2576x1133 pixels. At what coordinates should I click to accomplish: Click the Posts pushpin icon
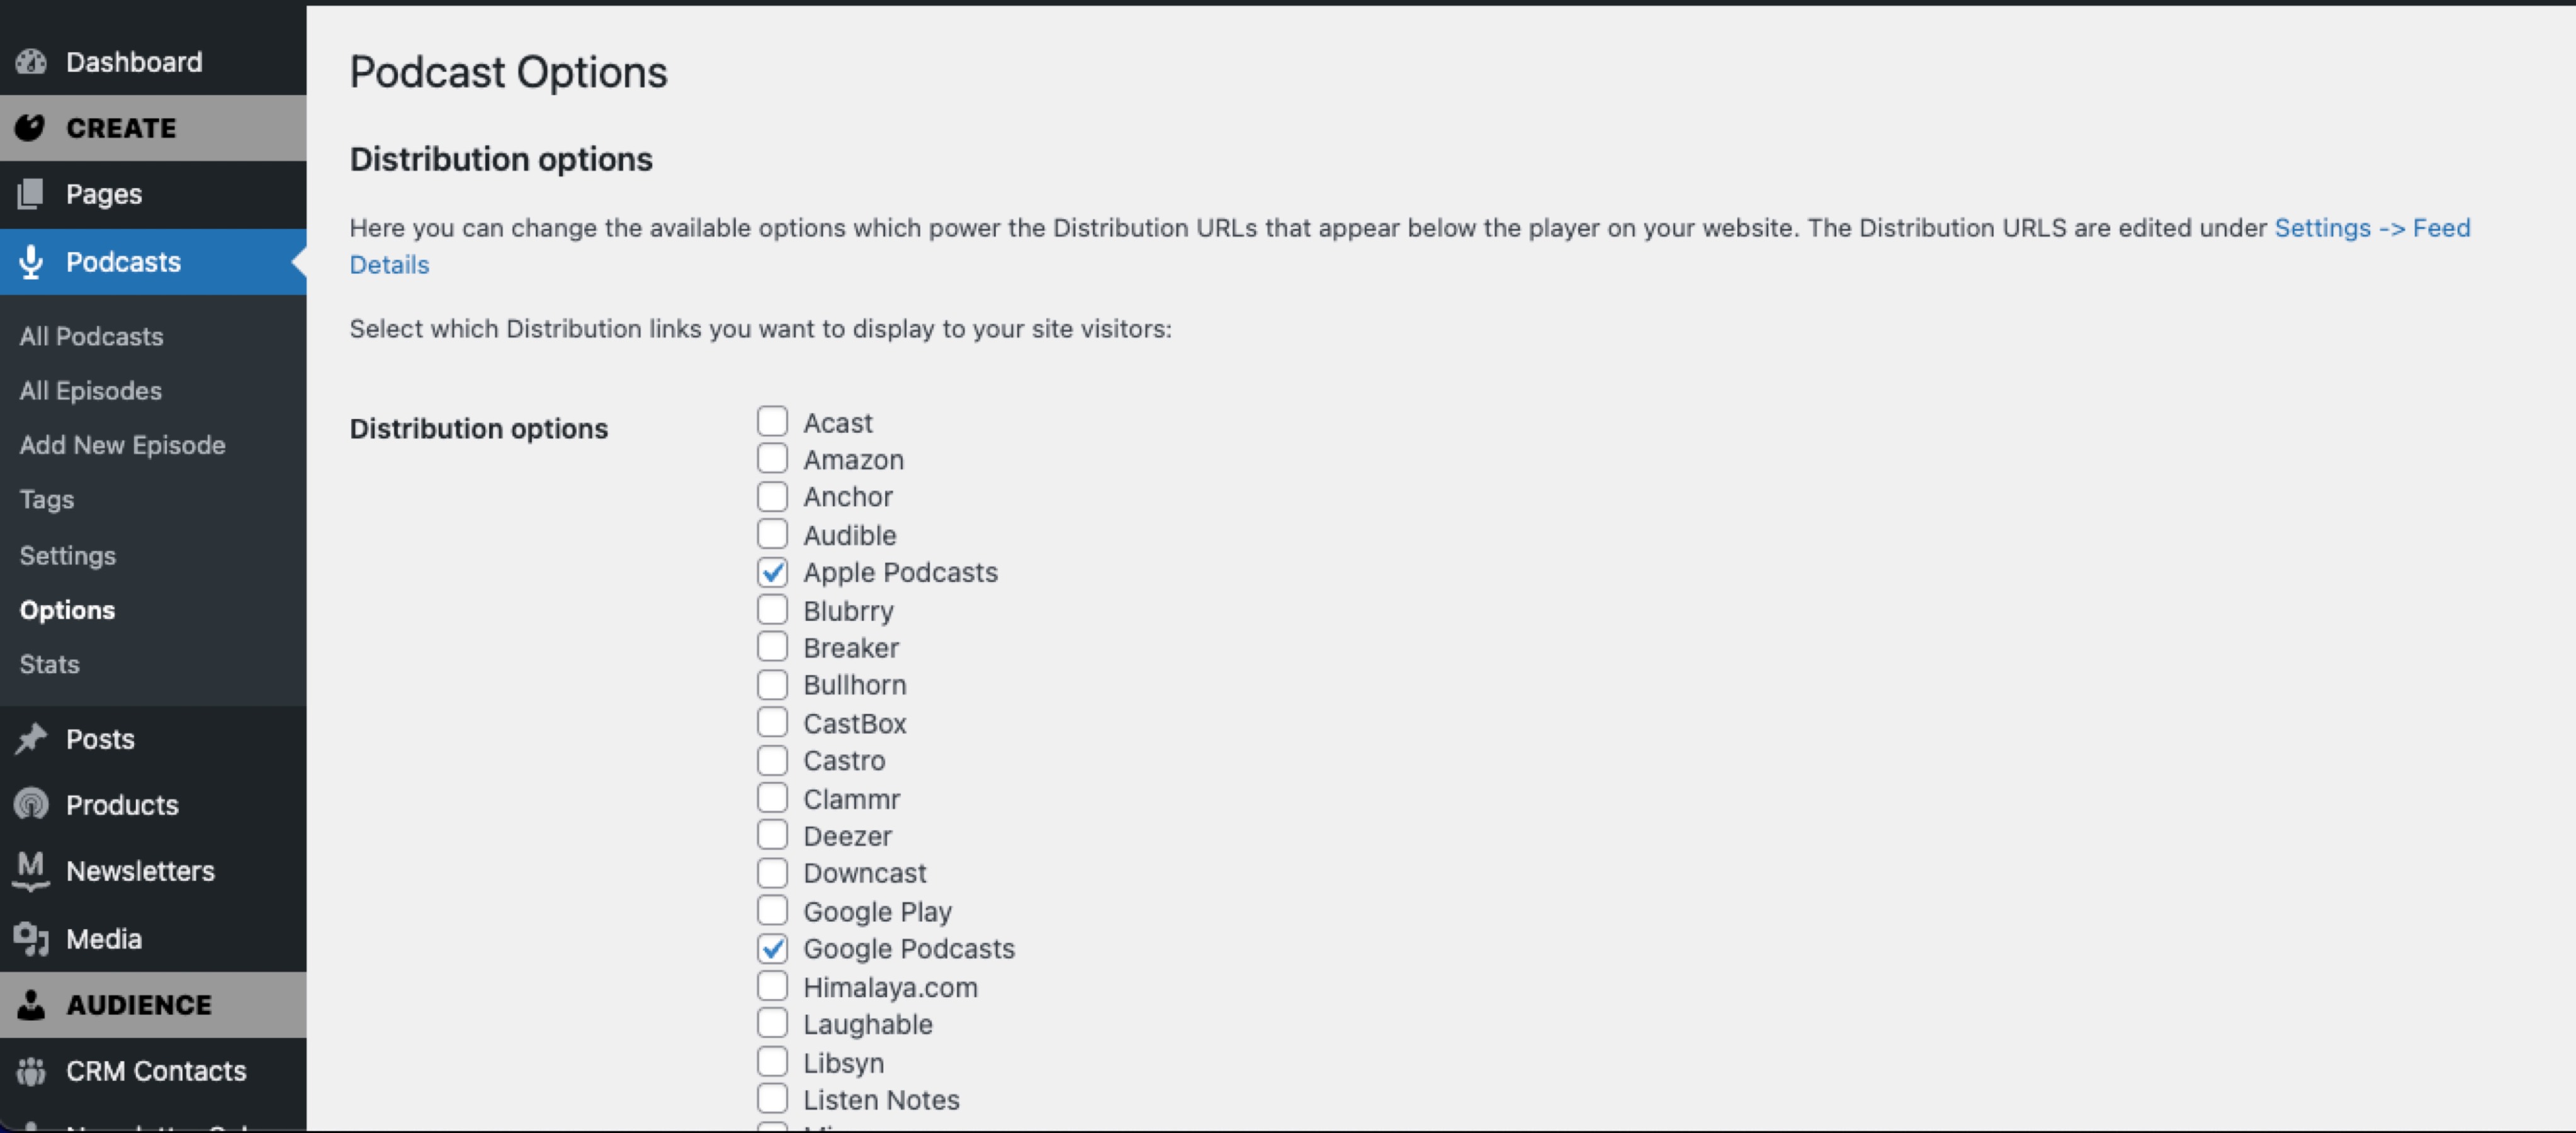(31, 739)
